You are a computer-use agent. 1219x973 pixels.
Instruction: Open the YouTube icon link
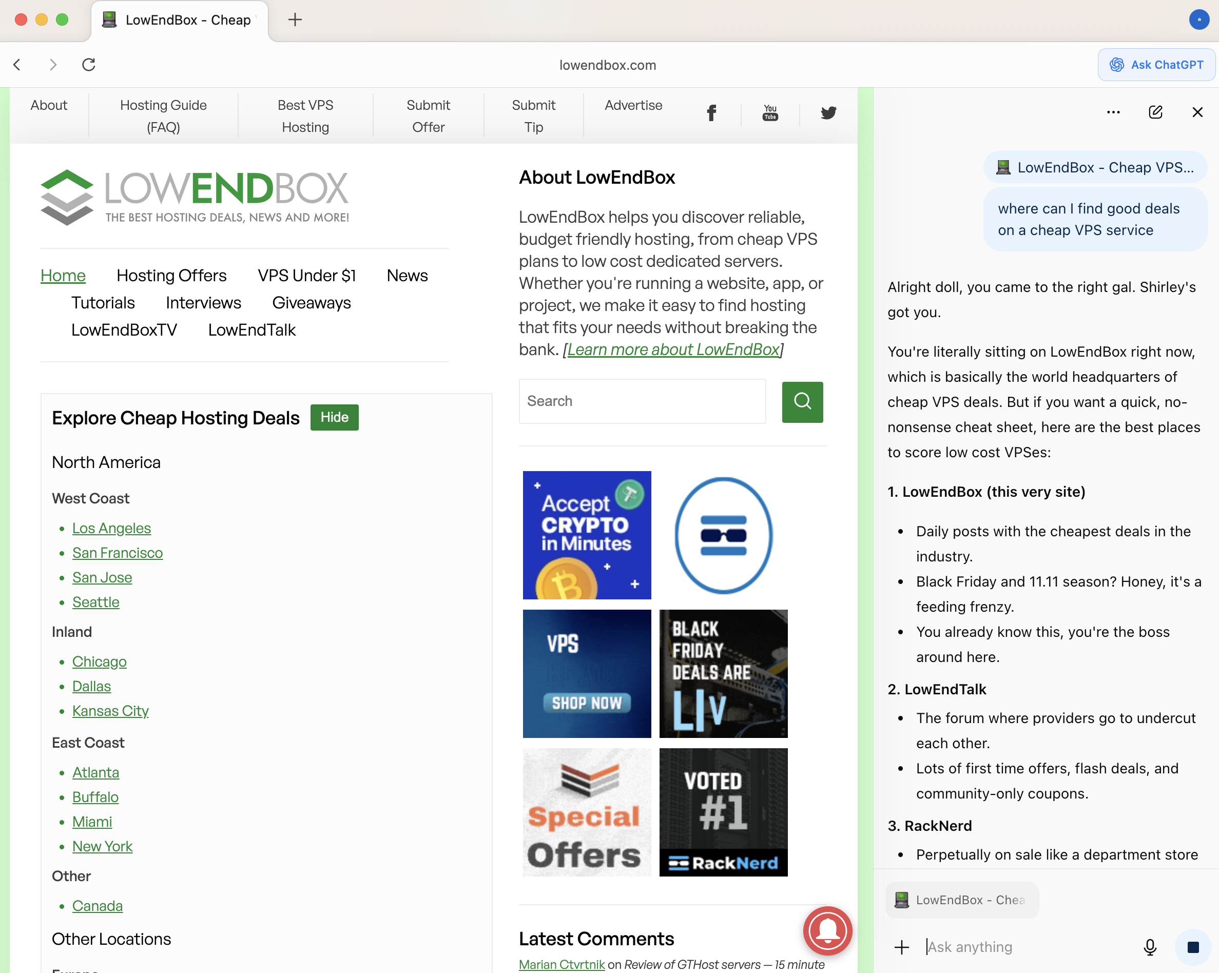pos(770,112)
